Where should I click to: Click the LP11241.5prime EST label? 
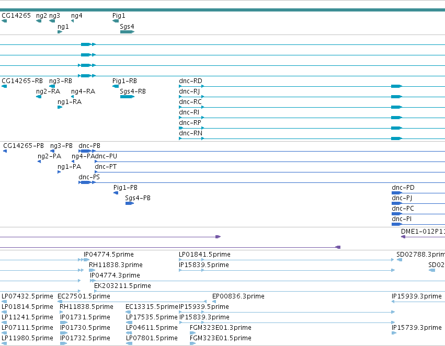point(27,317)
